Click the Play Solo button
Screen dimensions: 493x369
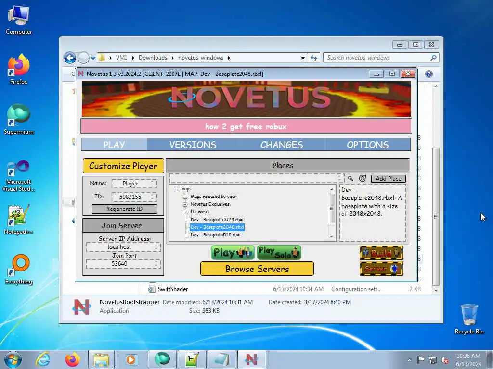pos(279,253)
